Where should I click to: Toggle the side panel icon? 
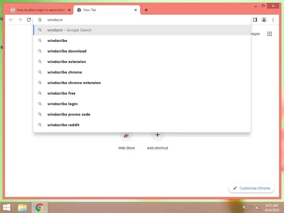pos(255,20)
